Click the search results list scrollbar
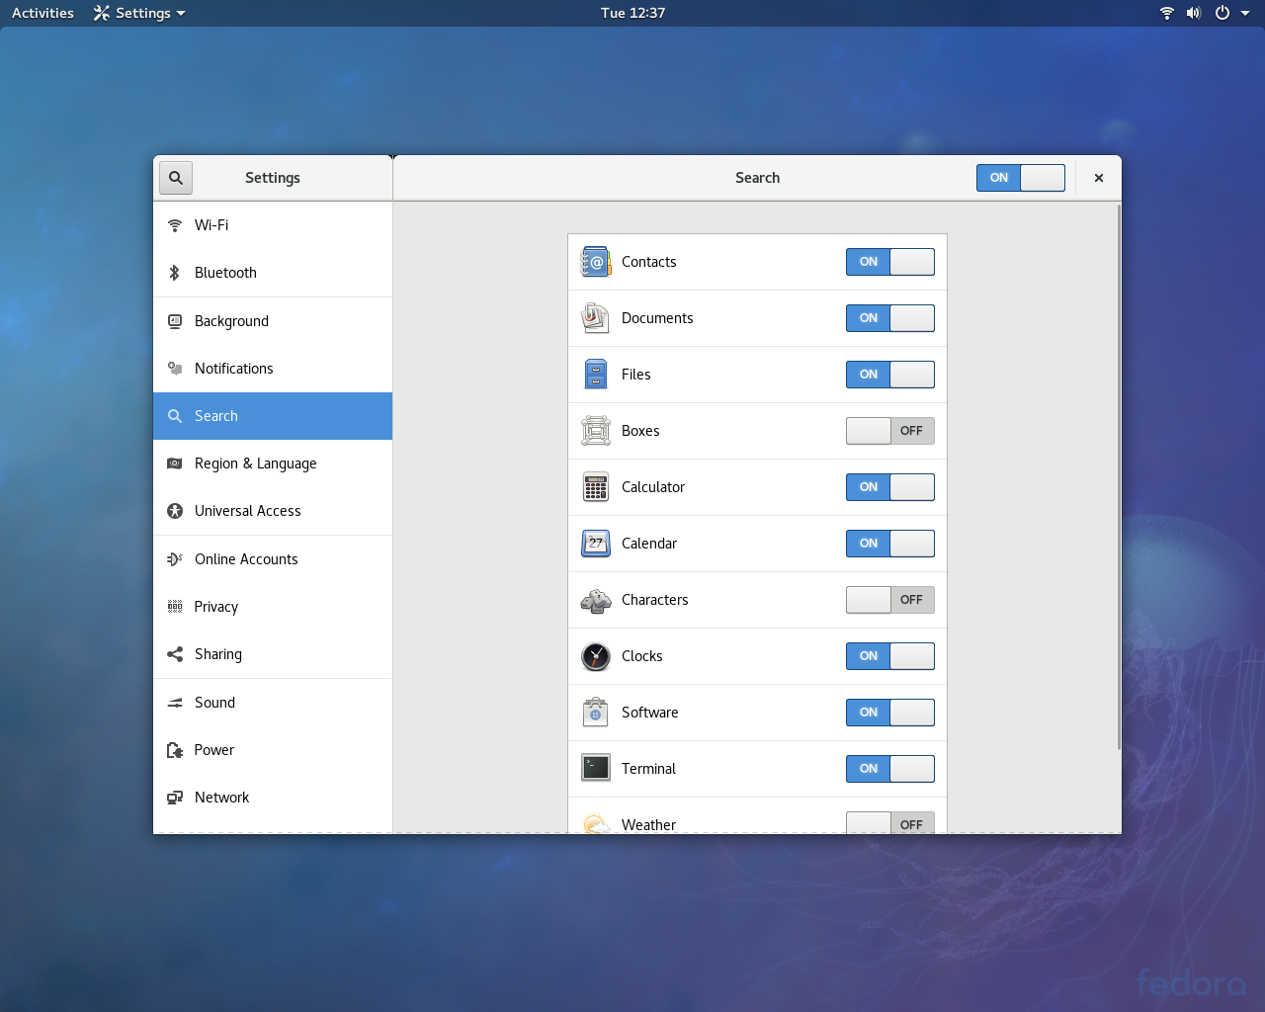Viewport: 1265px width, 1012px height. [x=1119, y=477]
